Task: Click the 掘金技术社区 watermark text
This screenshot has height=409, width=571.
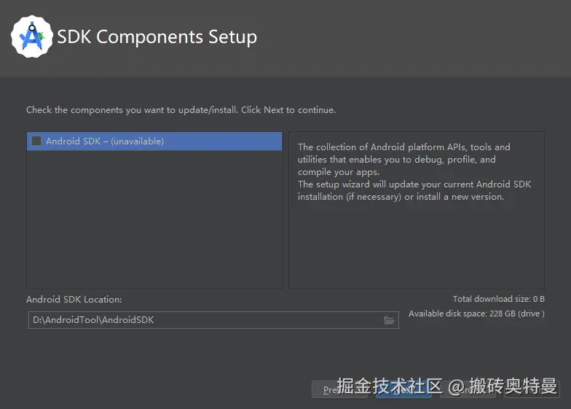Action: pos(390,386)
